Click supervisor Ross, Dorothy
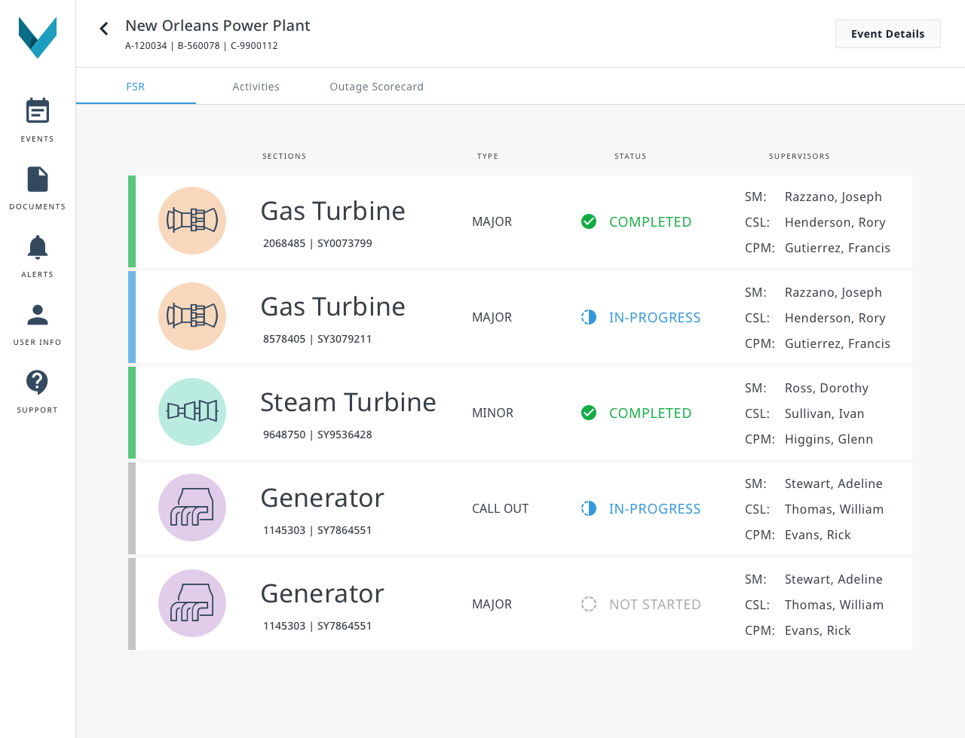 (x=826, y=388)
